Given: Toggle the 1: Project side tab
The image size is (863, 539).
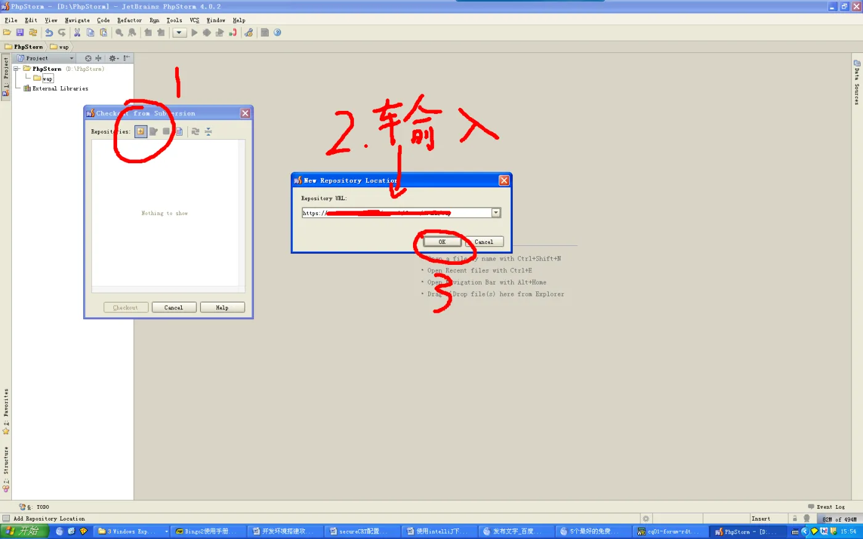Looking at the screenshot, I should [6, 77].
